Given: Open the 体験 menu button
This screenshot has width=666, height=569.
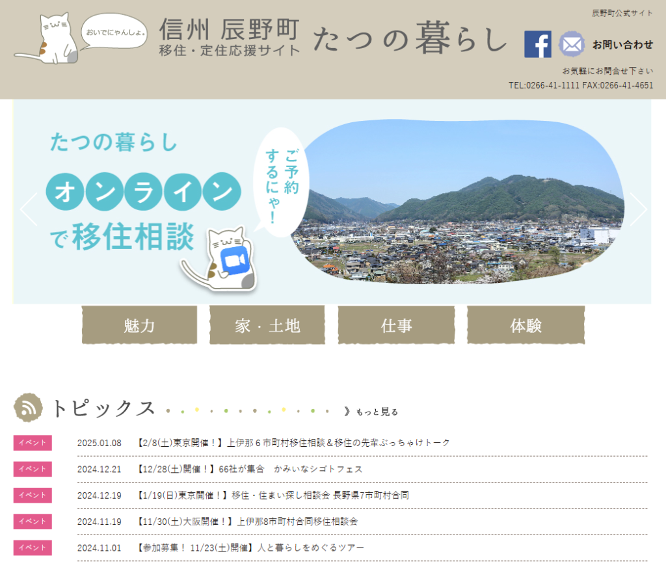Looking at the screenshot, I should 526,325.
